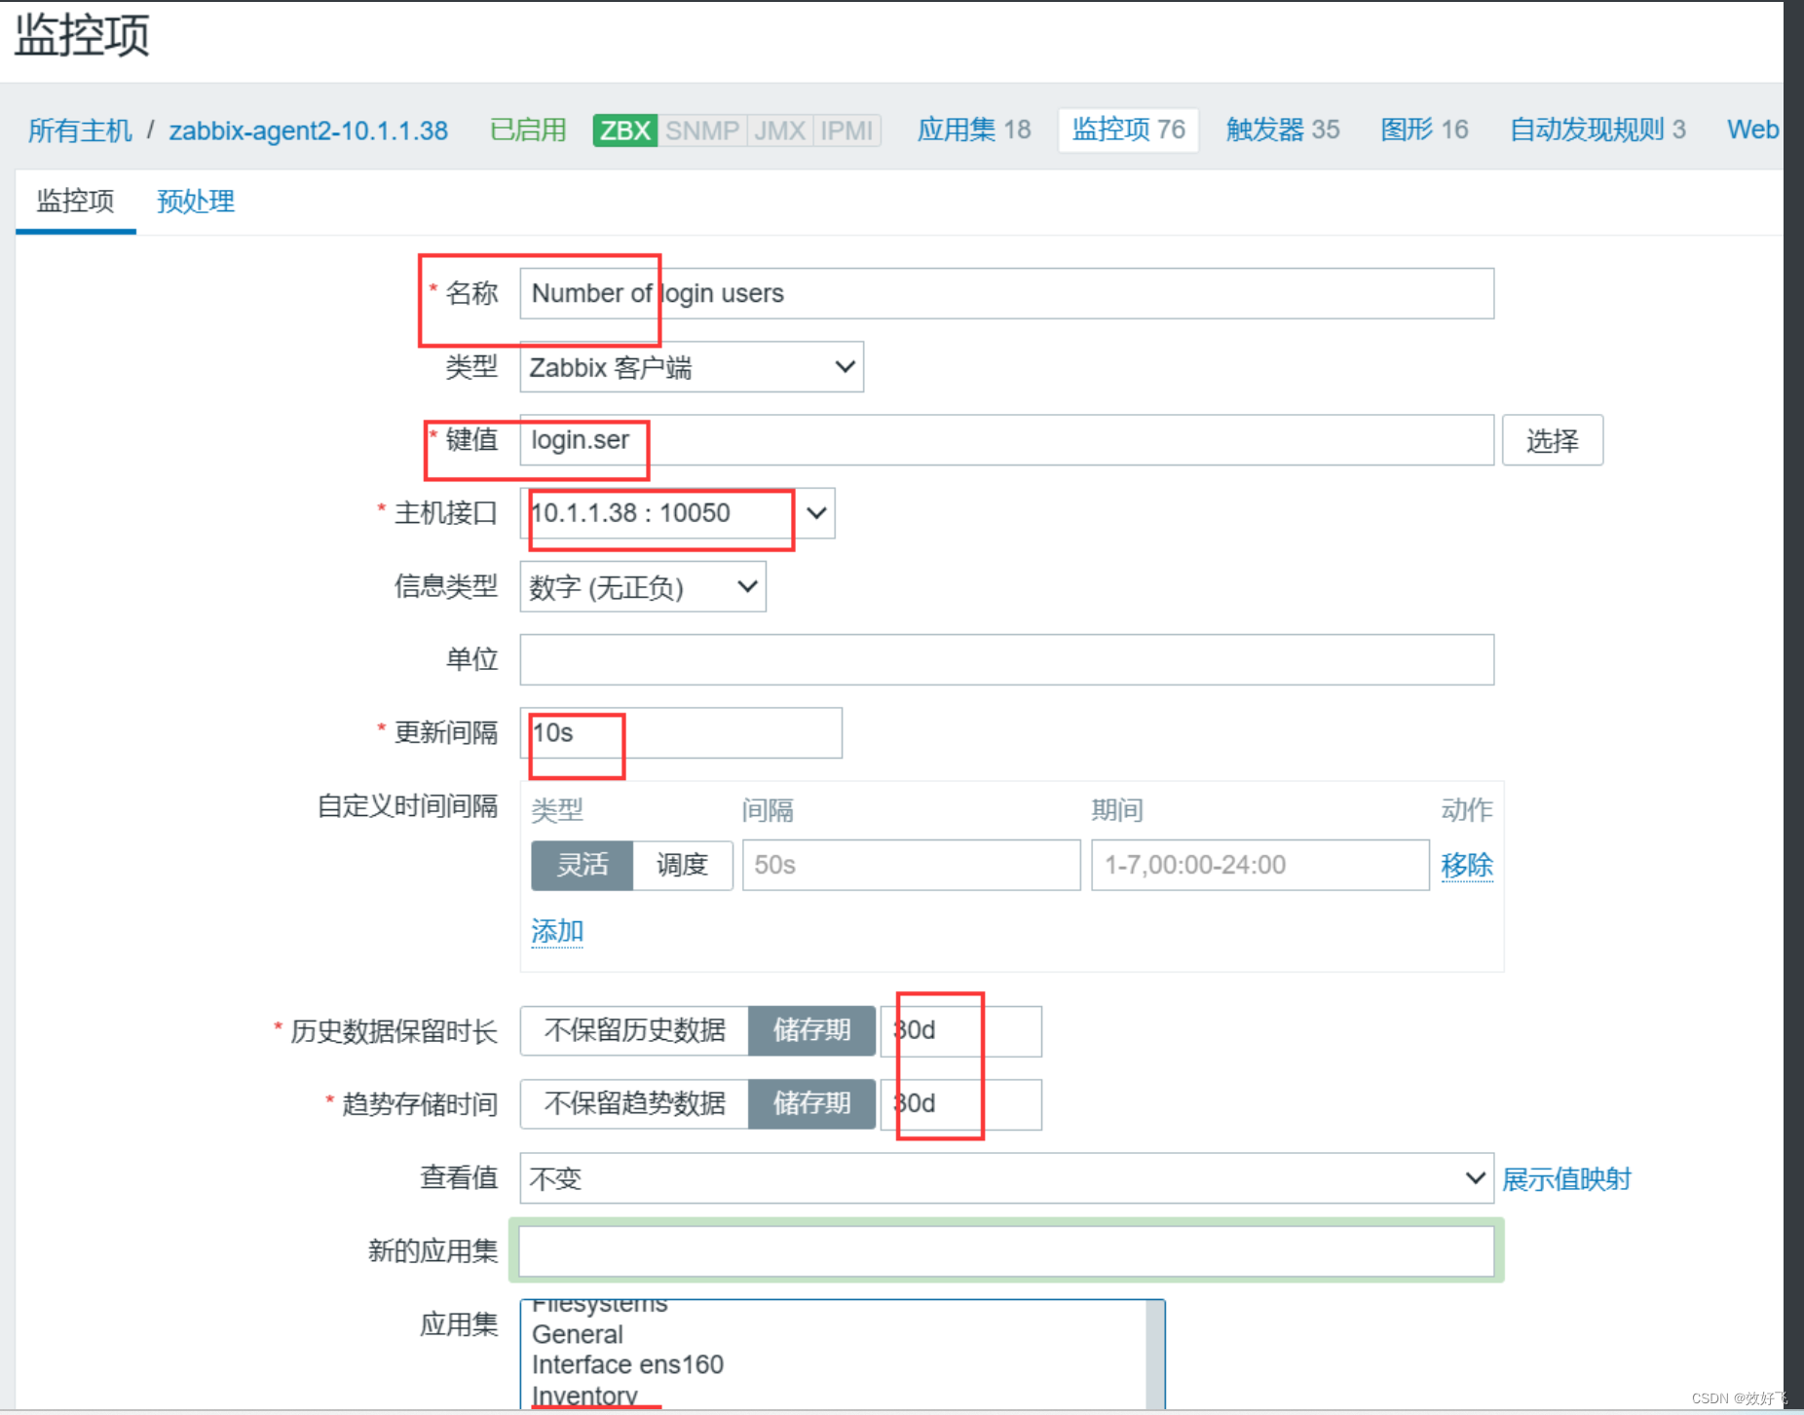
Task: Click the 更新间隔 field with 10s
Action: click(681, 732)
